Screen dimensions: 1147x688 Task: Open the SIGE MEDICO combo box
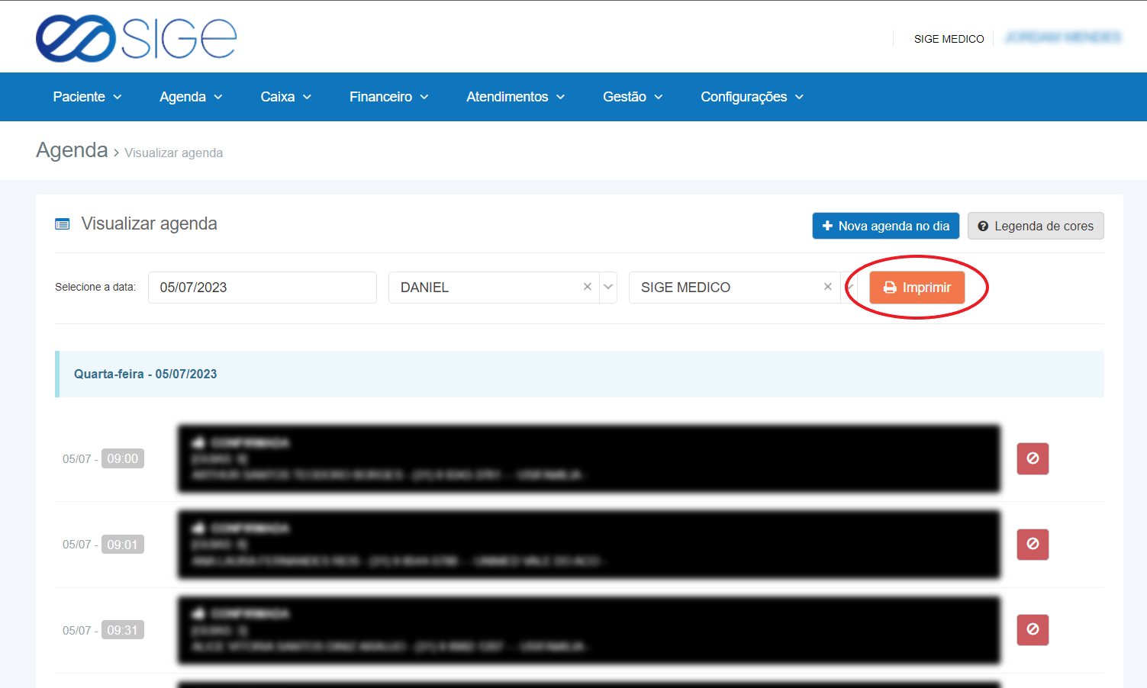click(743, 288)
